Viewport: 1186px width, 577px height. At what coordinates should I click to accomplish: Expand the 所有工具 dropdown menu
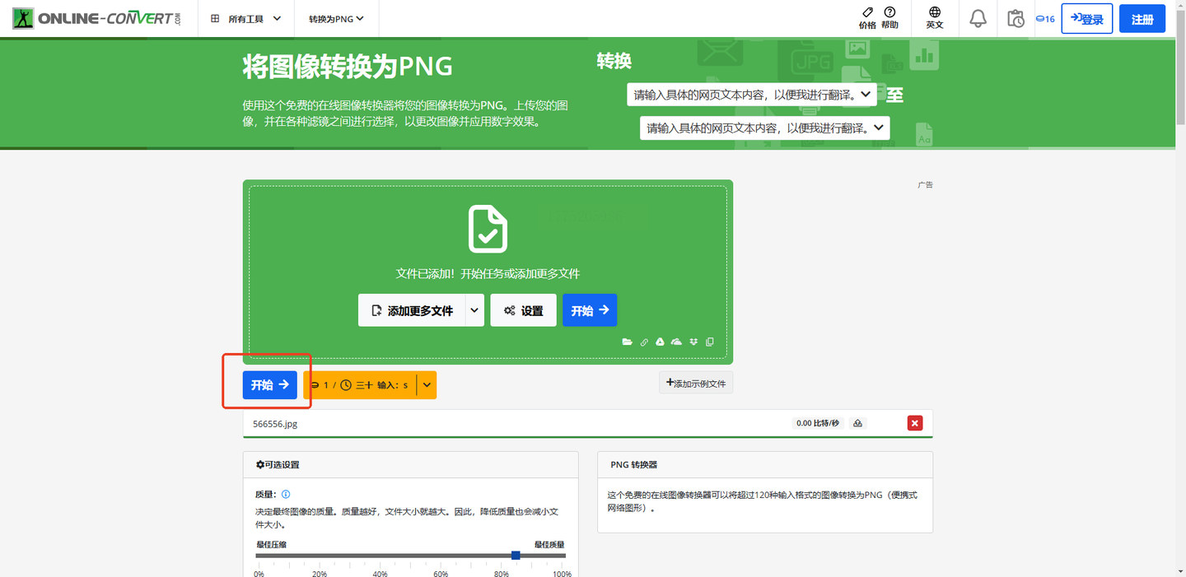click(245, 18)
